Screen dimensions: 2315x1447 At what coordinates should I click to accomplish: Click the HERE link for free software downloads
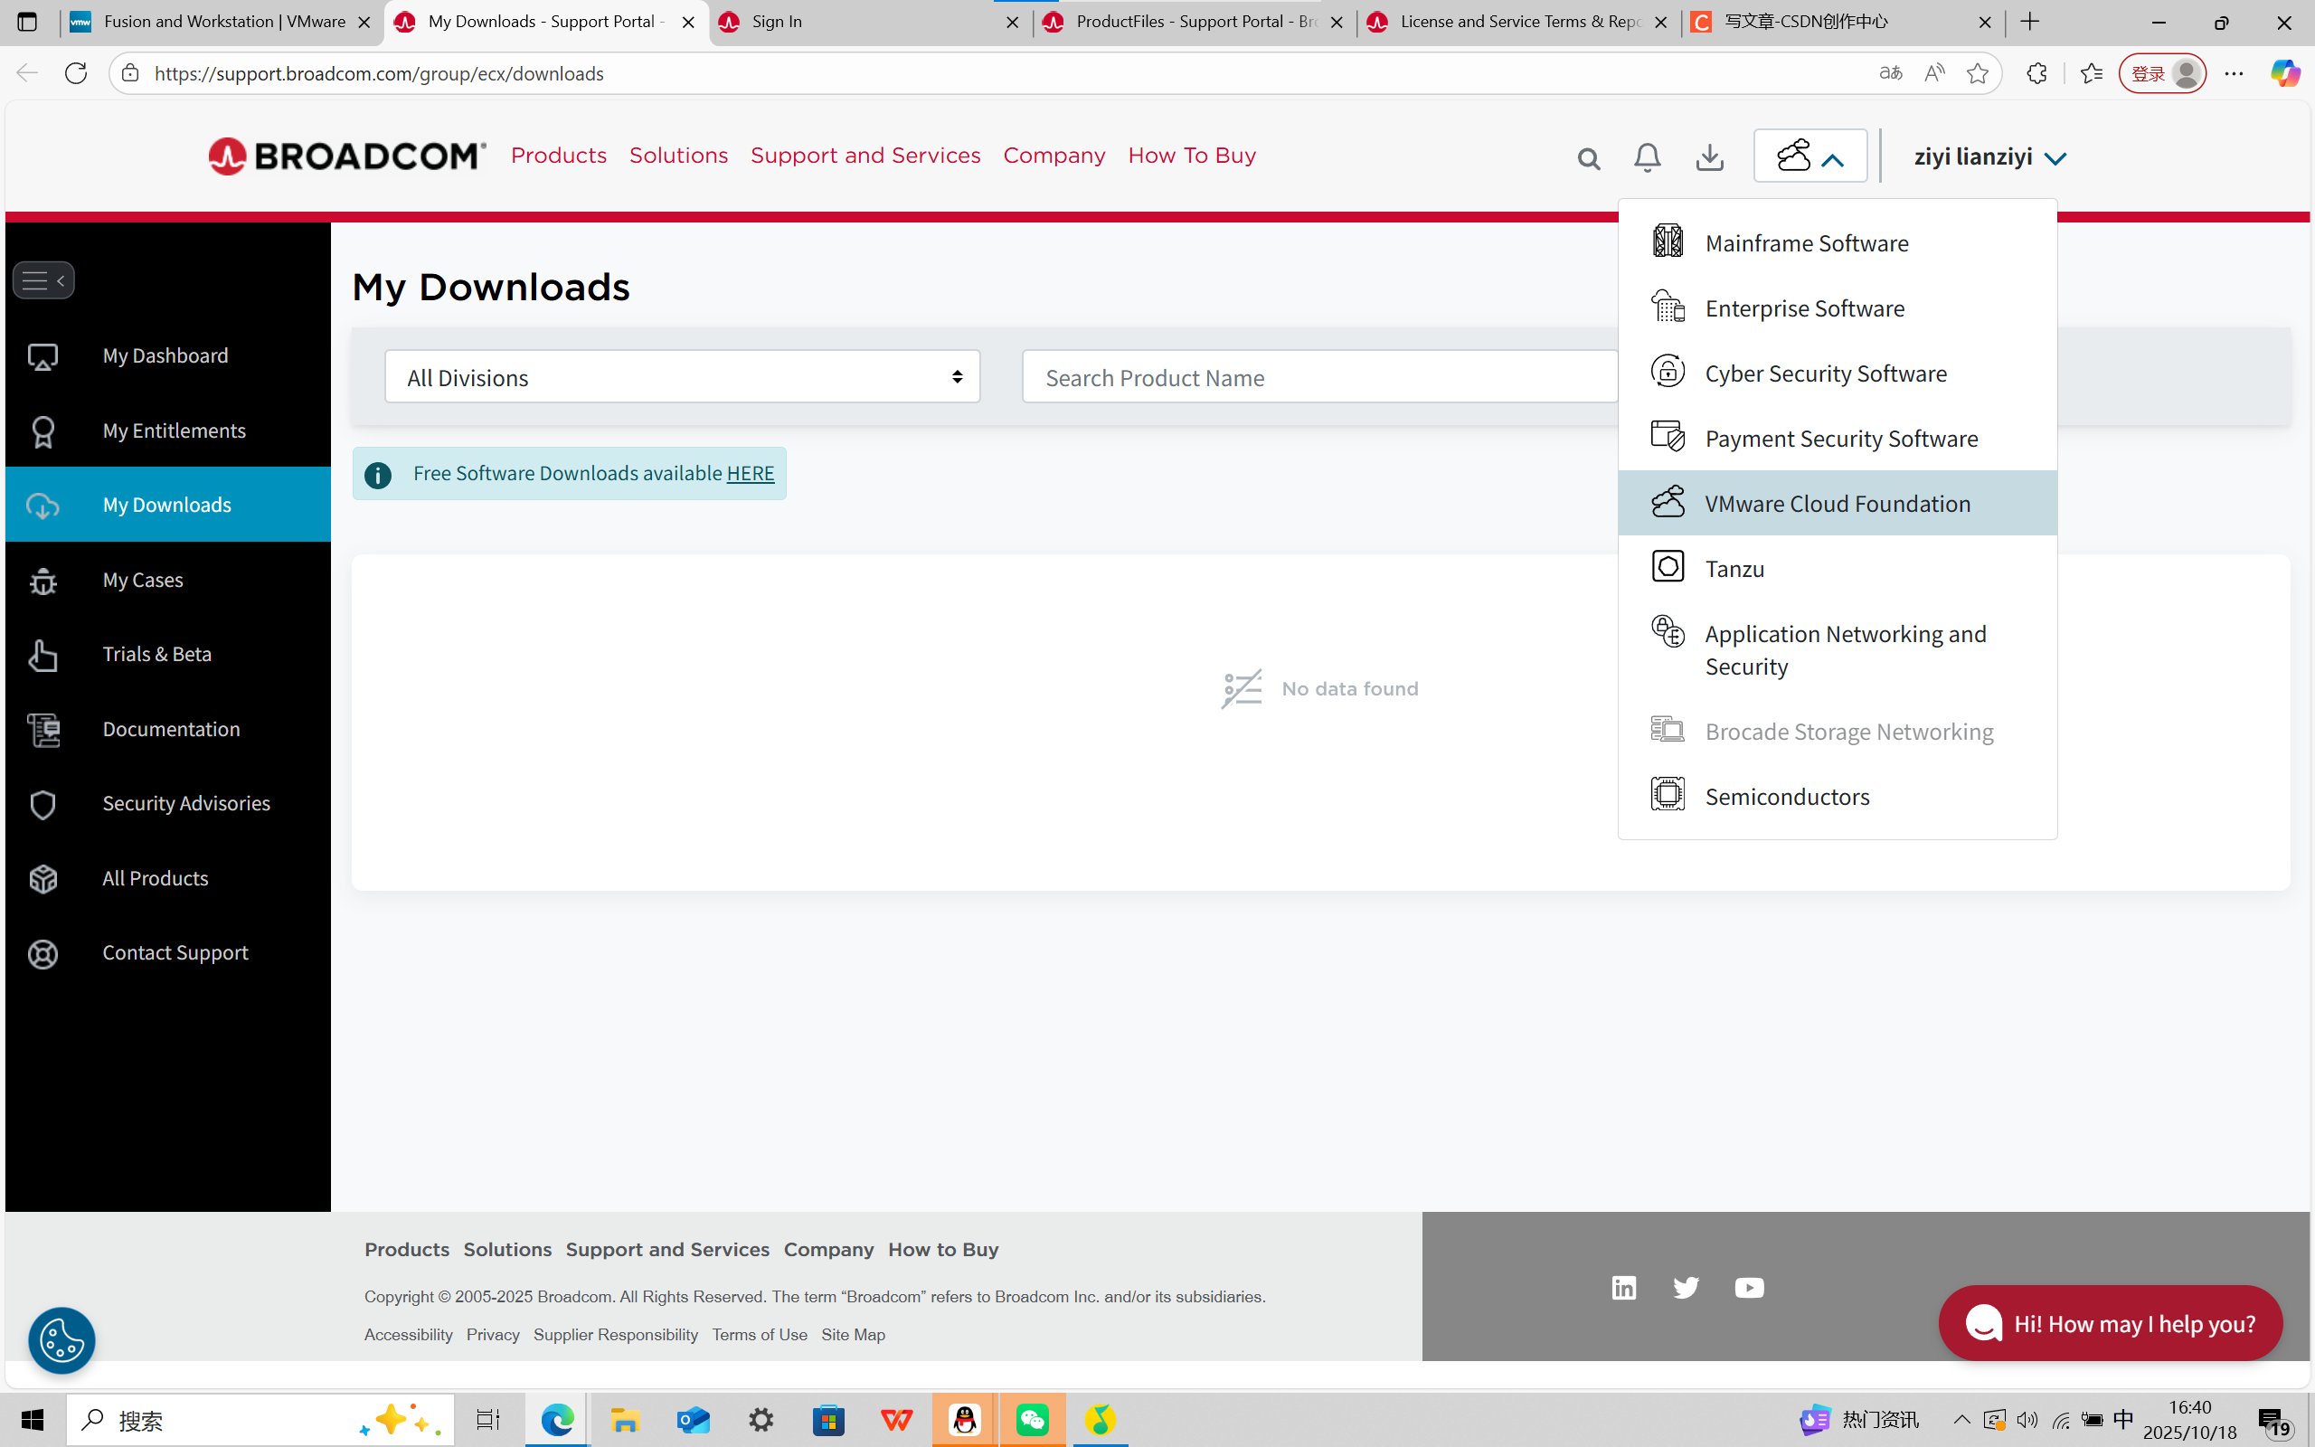click(750, 473)
